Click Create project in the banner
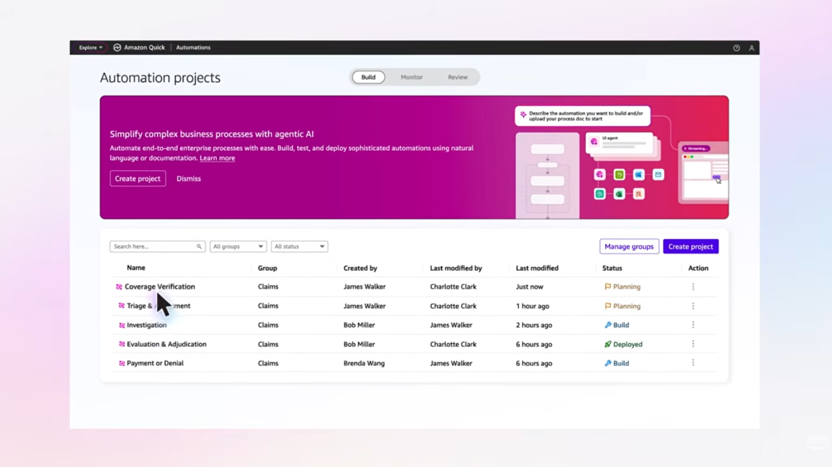Screen dimensions: 832x467 click(x=138, y=179)
